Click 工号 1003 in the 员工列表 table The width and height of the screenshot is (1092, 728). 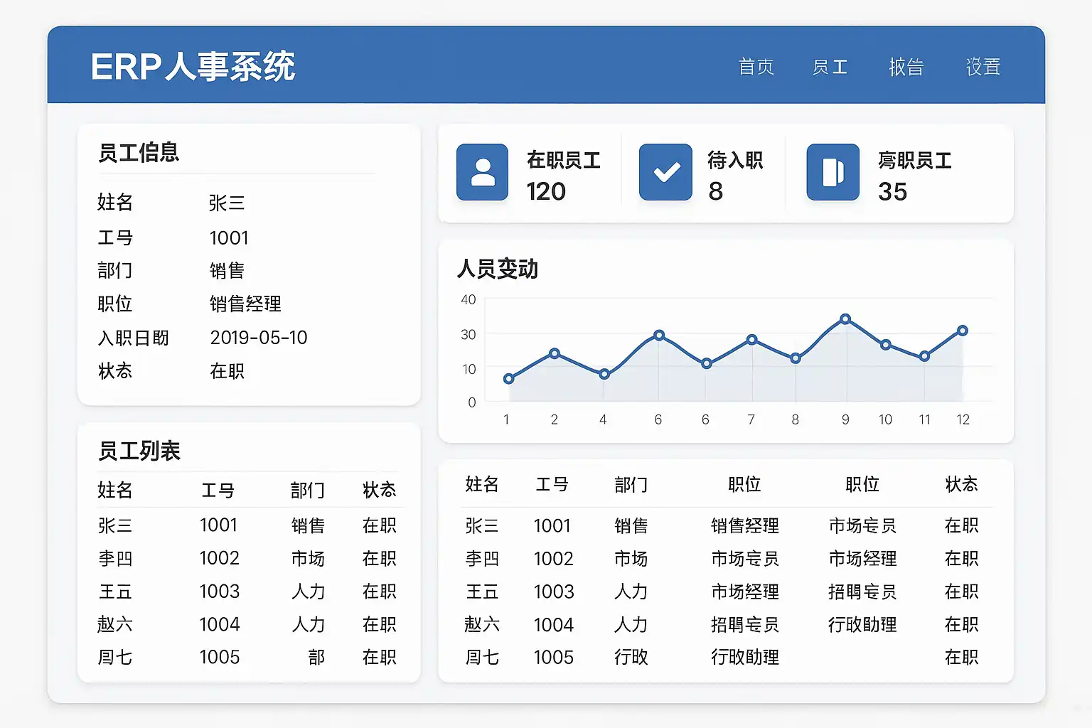point(219,591)
